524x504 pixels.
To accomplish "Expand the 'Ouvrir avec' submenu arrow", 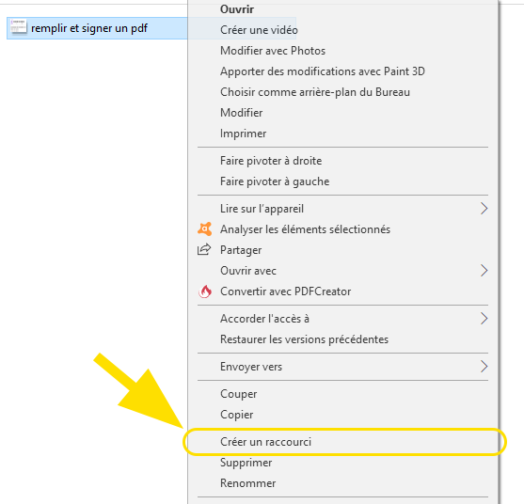I will (484, 271).
